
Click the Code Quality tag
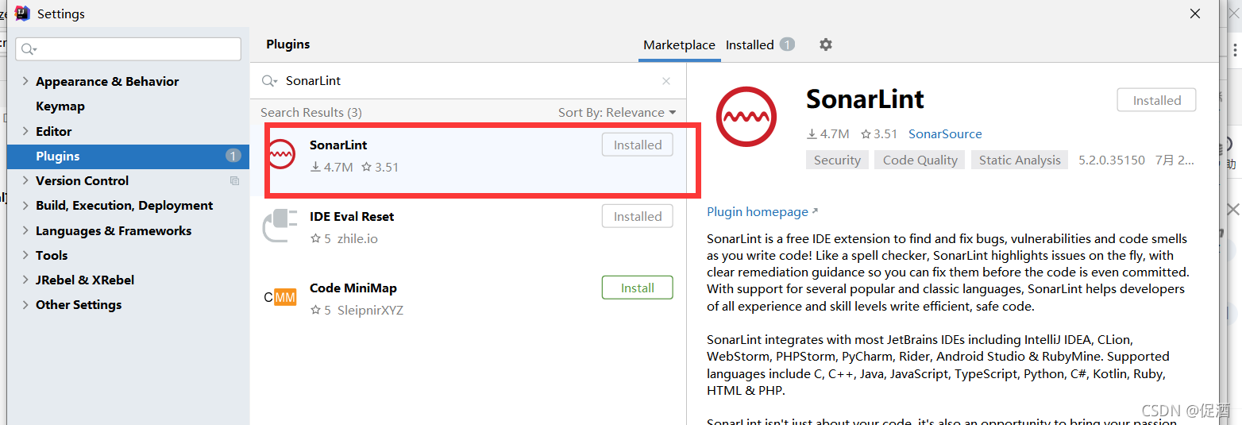tap(920, 160)
